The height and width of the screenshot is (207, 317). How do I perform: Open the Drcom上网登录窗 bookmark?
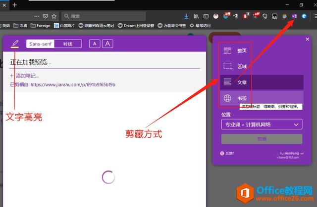[x=136, y=25]
